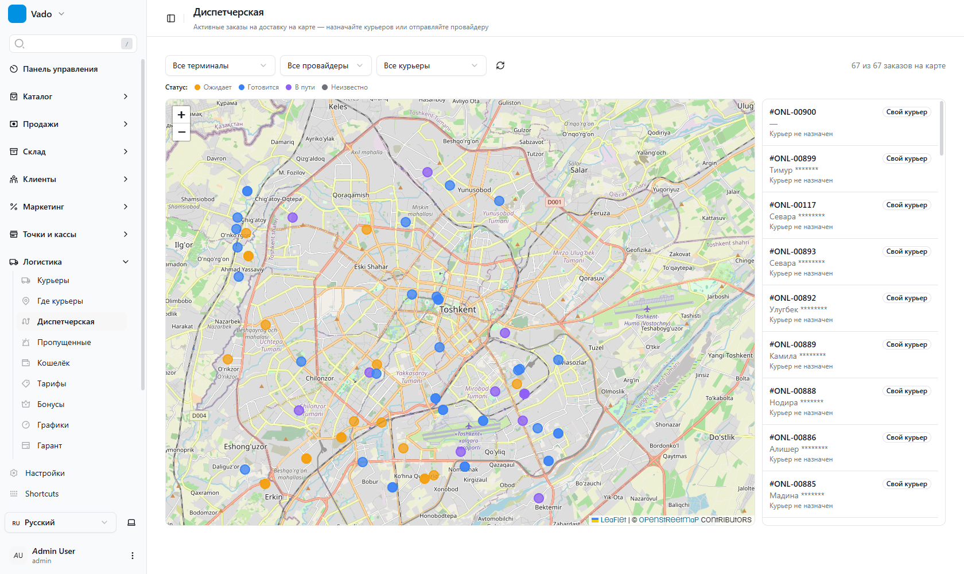Open the Диспетчерская menu item

click(x=72, y=321)
